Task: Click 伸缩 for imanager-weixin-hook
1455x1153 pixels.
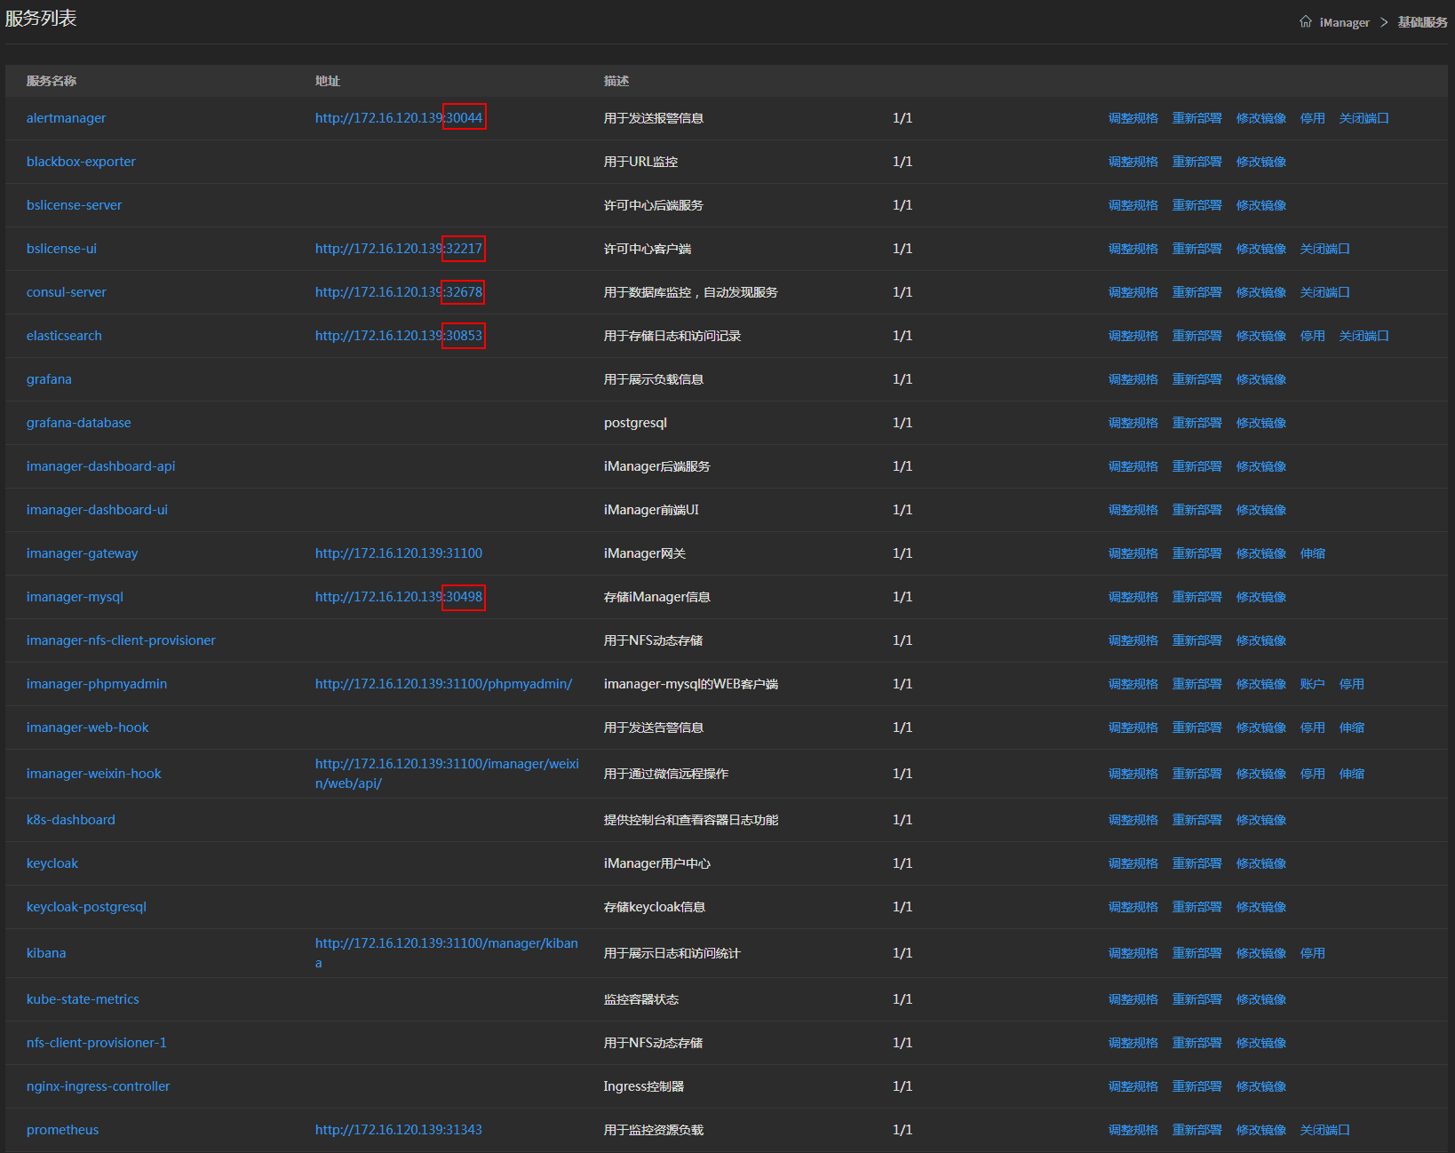Action: [x=1351, y=774]
